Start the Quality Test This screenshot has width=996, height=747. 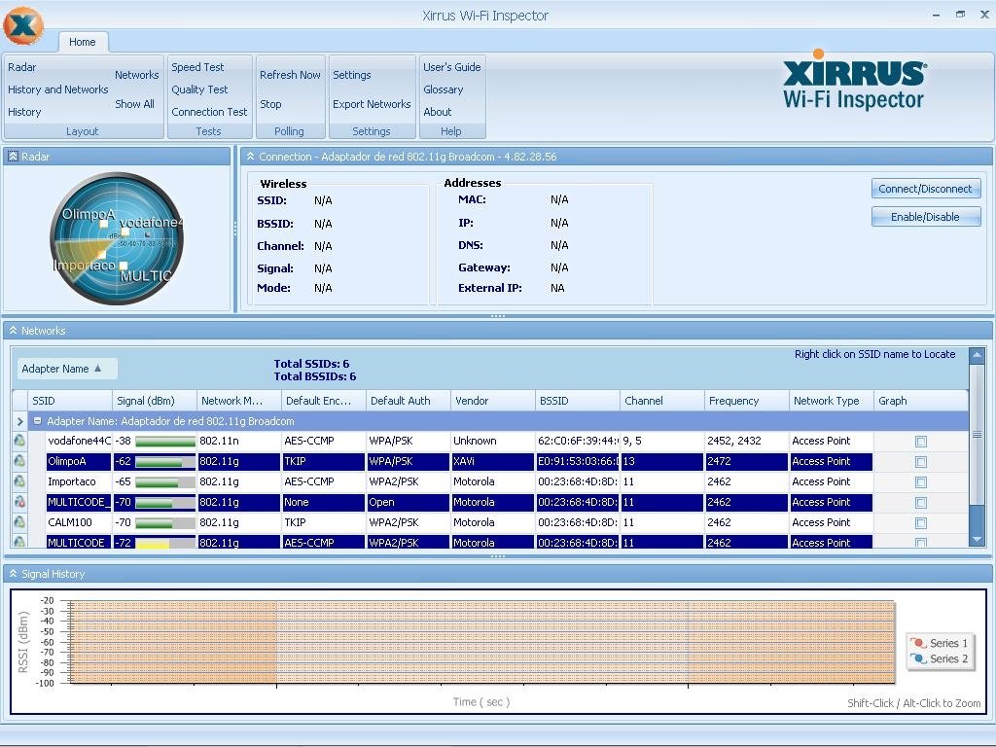pyautogui.click(x=199, y=89)
